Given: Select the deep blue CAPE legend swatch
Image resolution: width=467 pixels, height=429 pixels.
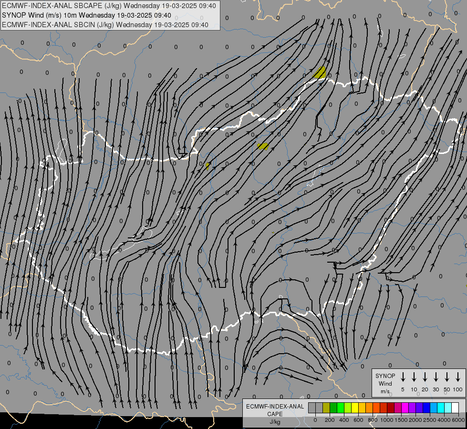Looking at the screenshot, I should coord(426,408).
